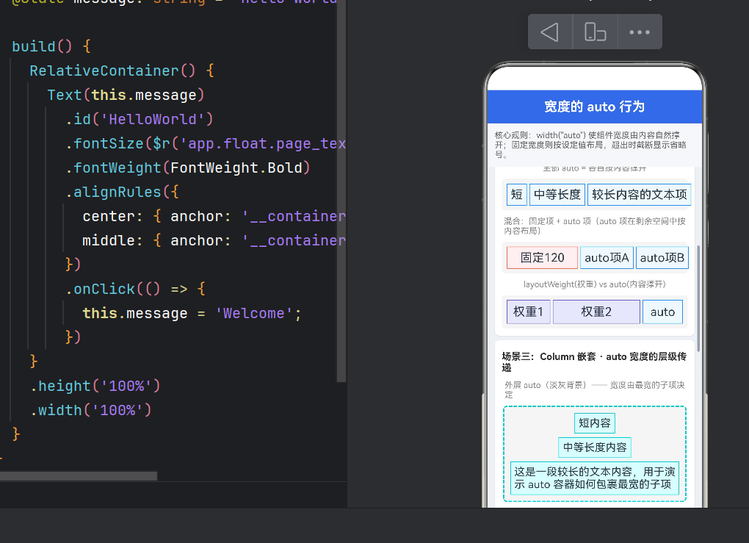Click the ".id('HelloWorld')" code line
749x543 pixels.
[x=140, y=119]
